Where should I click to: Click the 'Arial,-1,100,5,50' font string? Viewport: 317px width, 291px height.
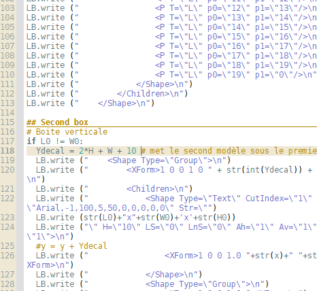[77, 208]
